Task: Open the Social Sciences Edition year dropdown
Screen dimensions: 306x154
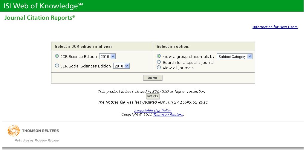Action: pos(121,66)
